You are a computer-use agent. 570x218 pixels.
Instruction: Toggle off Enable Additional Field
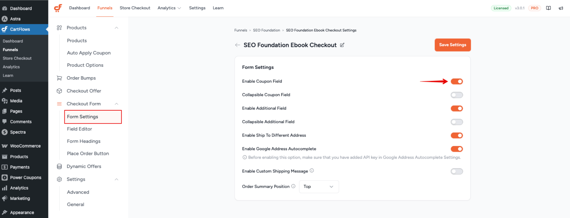tap(457, 109)
